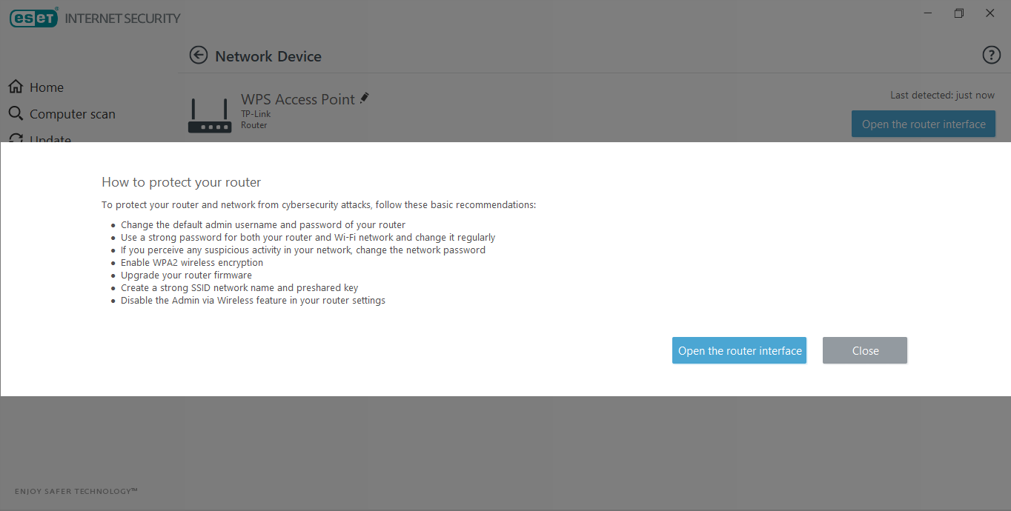Click the pencil icon to rename WPS Access Point

click(x=364, y=98)
